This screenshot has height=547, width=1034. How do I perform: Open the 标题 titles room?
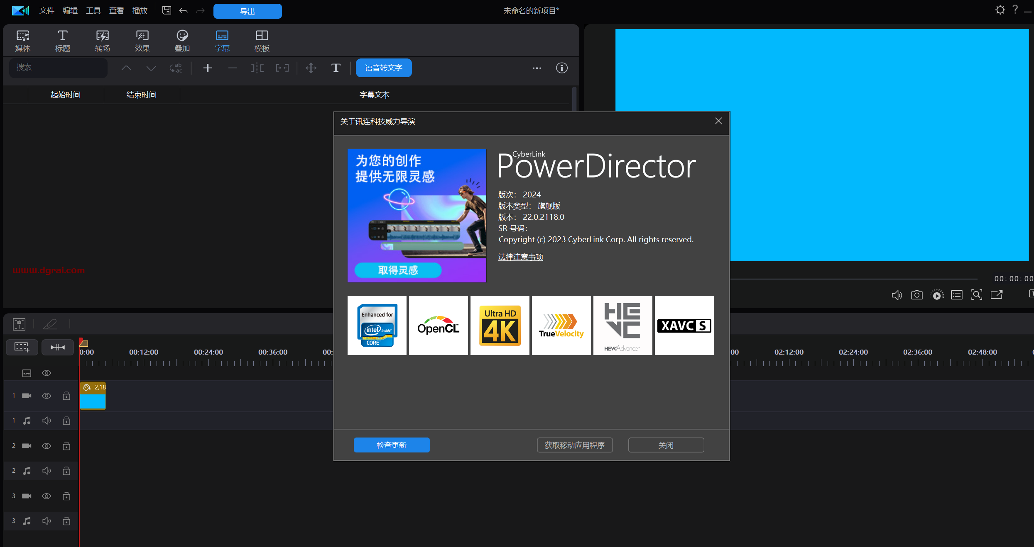[x=63, y=41]
